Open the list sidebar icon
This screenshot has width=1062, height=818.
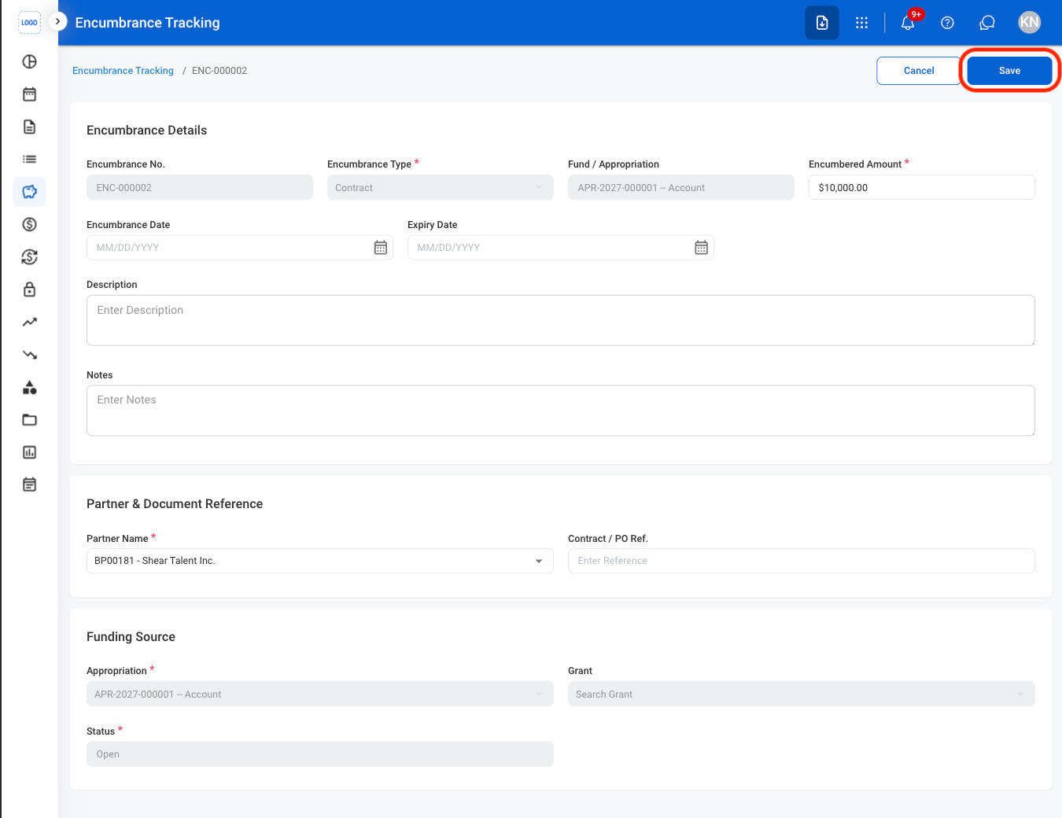click(x=29, y=159)
